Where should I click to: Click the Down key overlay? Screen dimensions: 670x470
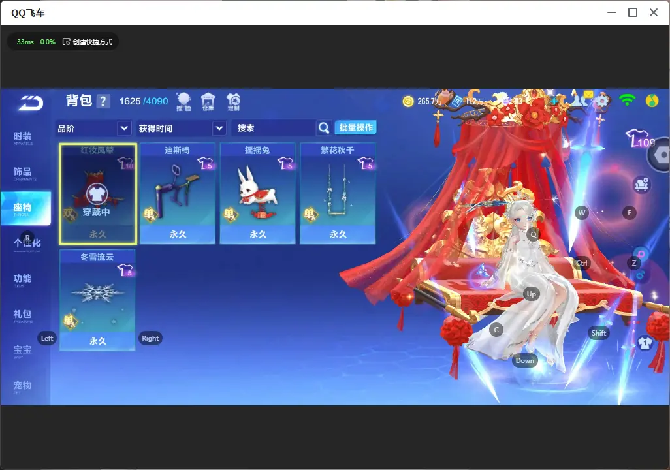[x=525, y=360]
